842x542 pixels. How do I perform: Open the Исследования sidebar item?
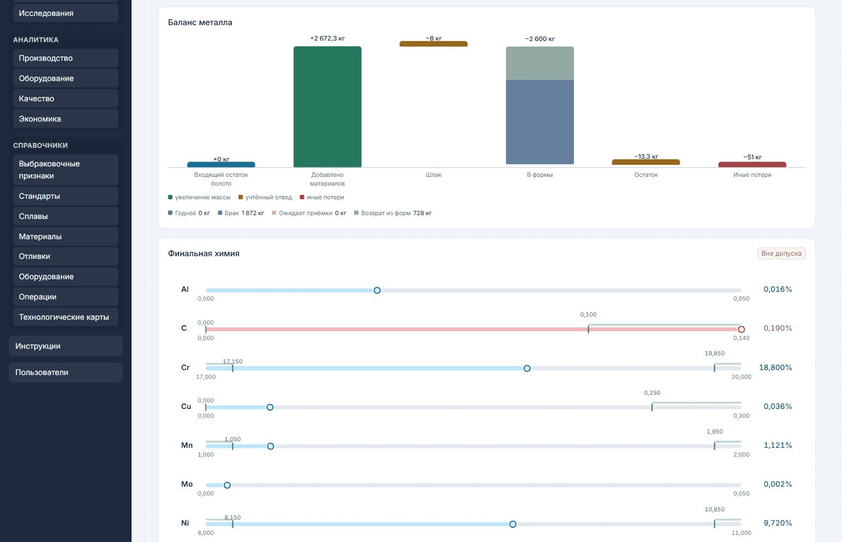[x=66, y=13]
